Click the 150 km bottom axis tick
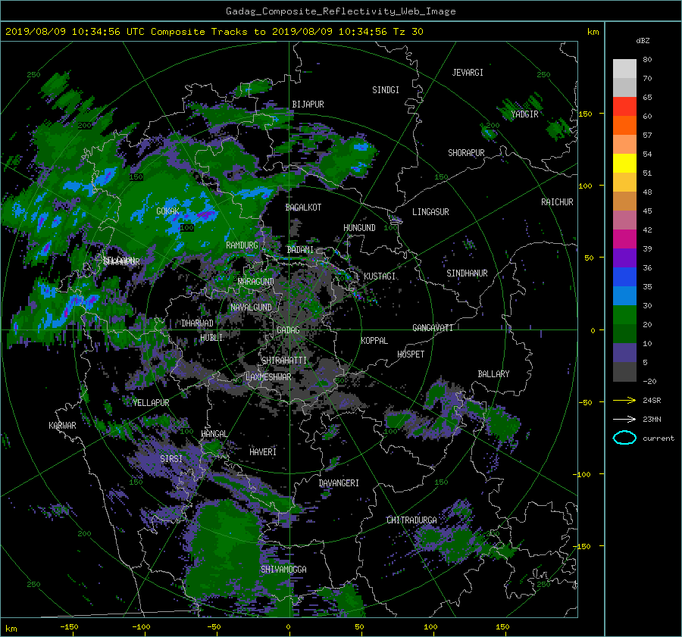Viewport: 682px width, 637px height. [x=502, y=626]
